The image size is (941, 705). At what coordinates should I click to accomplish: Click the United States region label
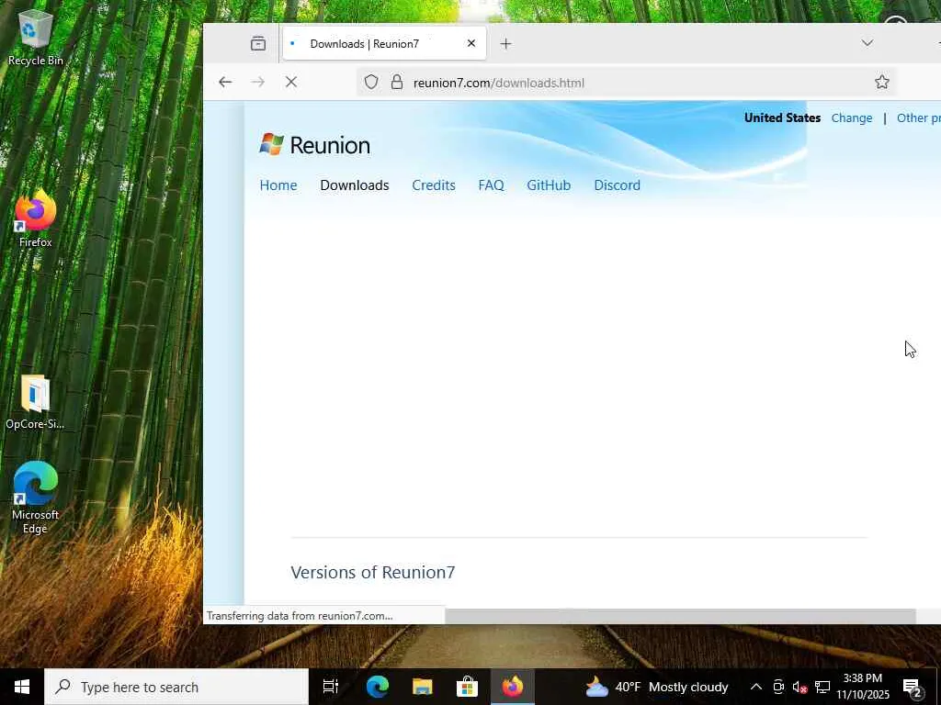[782, 118]
